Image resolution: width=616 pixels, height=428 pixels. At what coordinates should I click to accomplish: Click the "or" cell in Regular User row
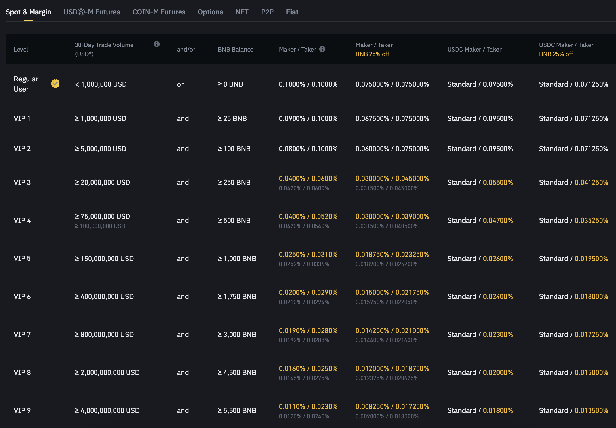(180, 84)
